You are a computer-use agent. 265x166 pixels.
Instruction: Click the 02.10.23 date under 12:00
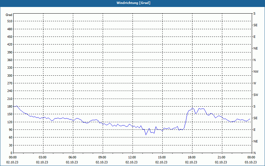pos(132,162)
